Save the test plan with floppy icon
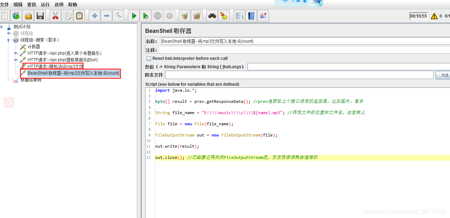The width and height of the screenshot is (450, 218). 40,15
